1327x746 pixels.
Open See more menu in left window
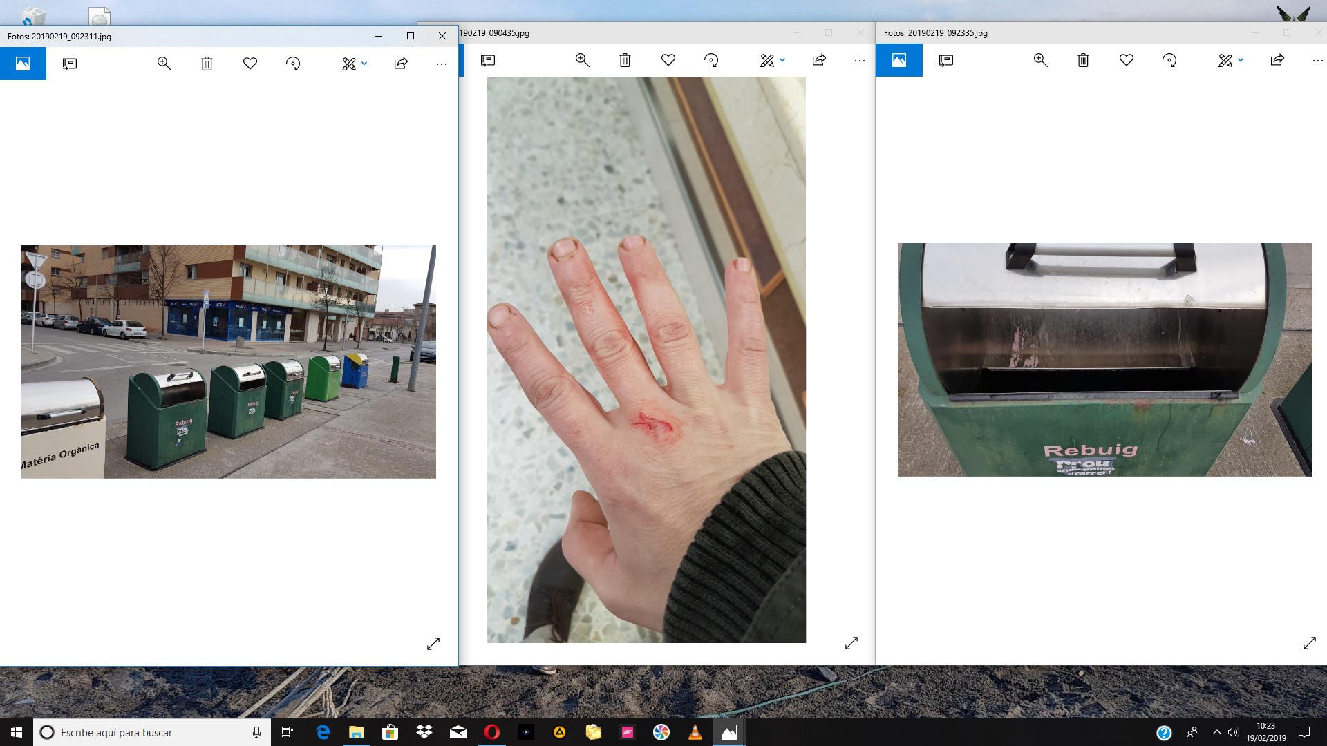(442, 64)
